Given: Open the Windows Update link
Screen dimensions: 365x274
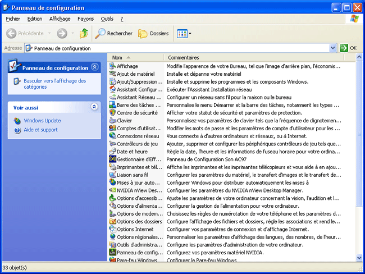Looking at the screenshot, I should [x=42, y=121].
